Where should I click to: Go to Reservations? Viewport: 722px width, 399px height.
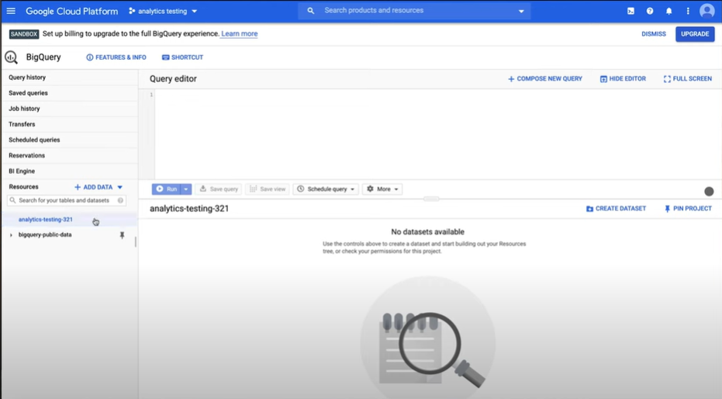[70, 156]
